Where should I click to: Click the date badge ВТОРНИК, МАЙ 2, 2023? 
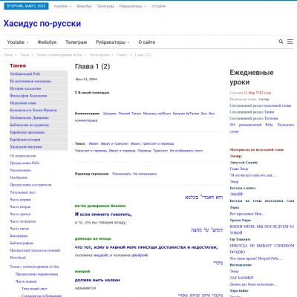[26, 6]
